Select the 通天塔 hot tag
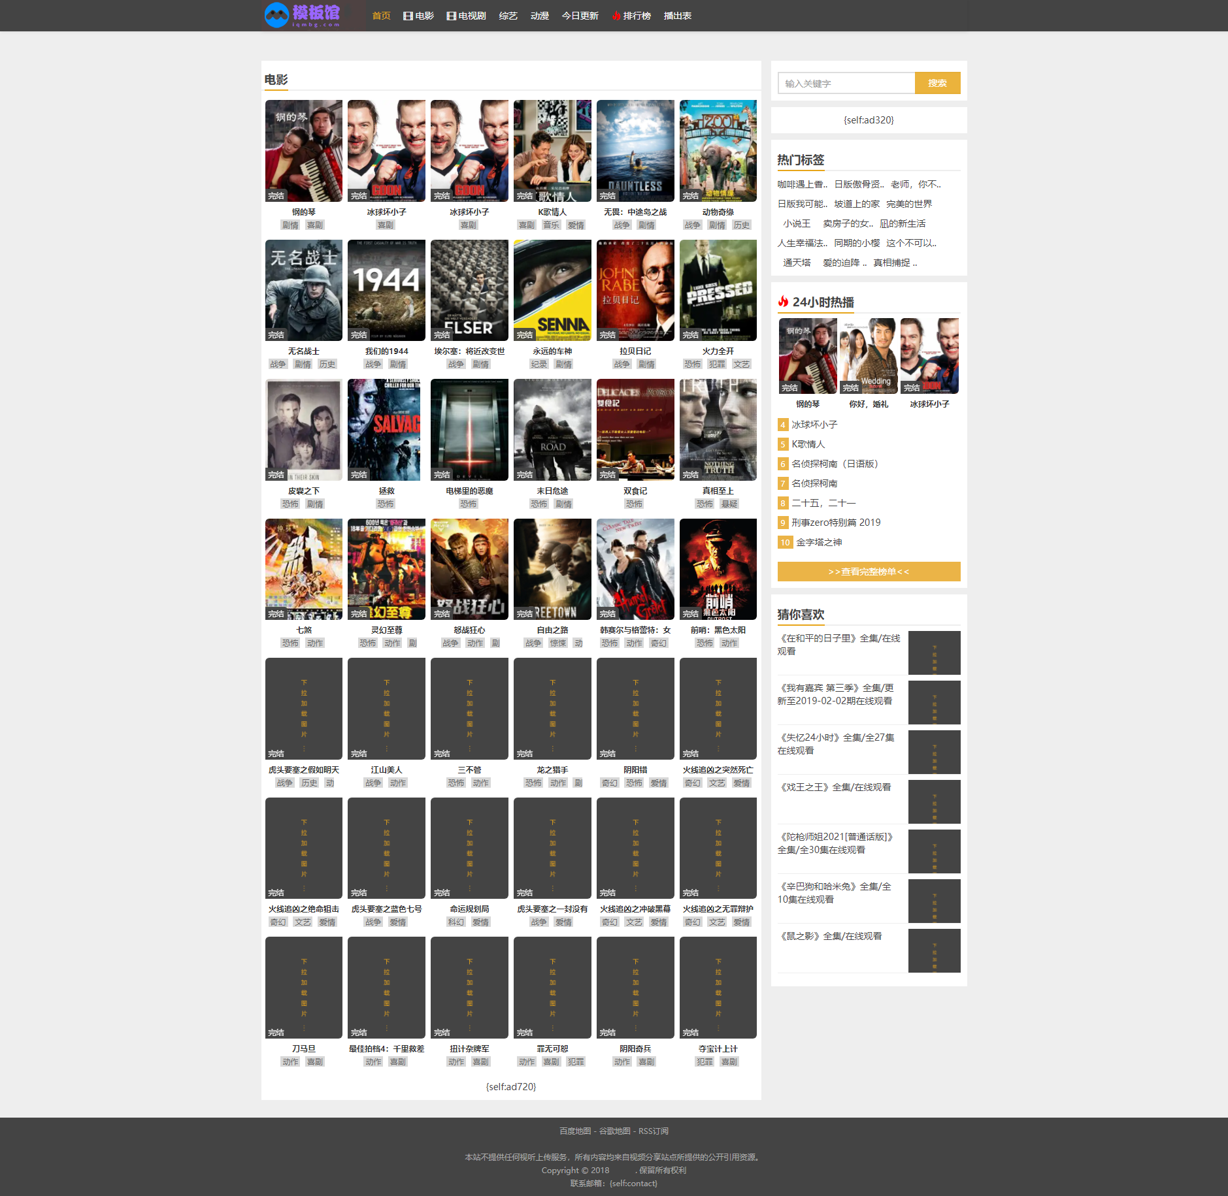1228x1196 pixels. coord(797,263)
